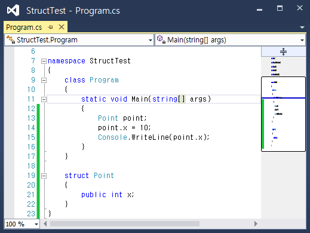Click the 'StructTest - Program.cs' title text

point(73,11)
